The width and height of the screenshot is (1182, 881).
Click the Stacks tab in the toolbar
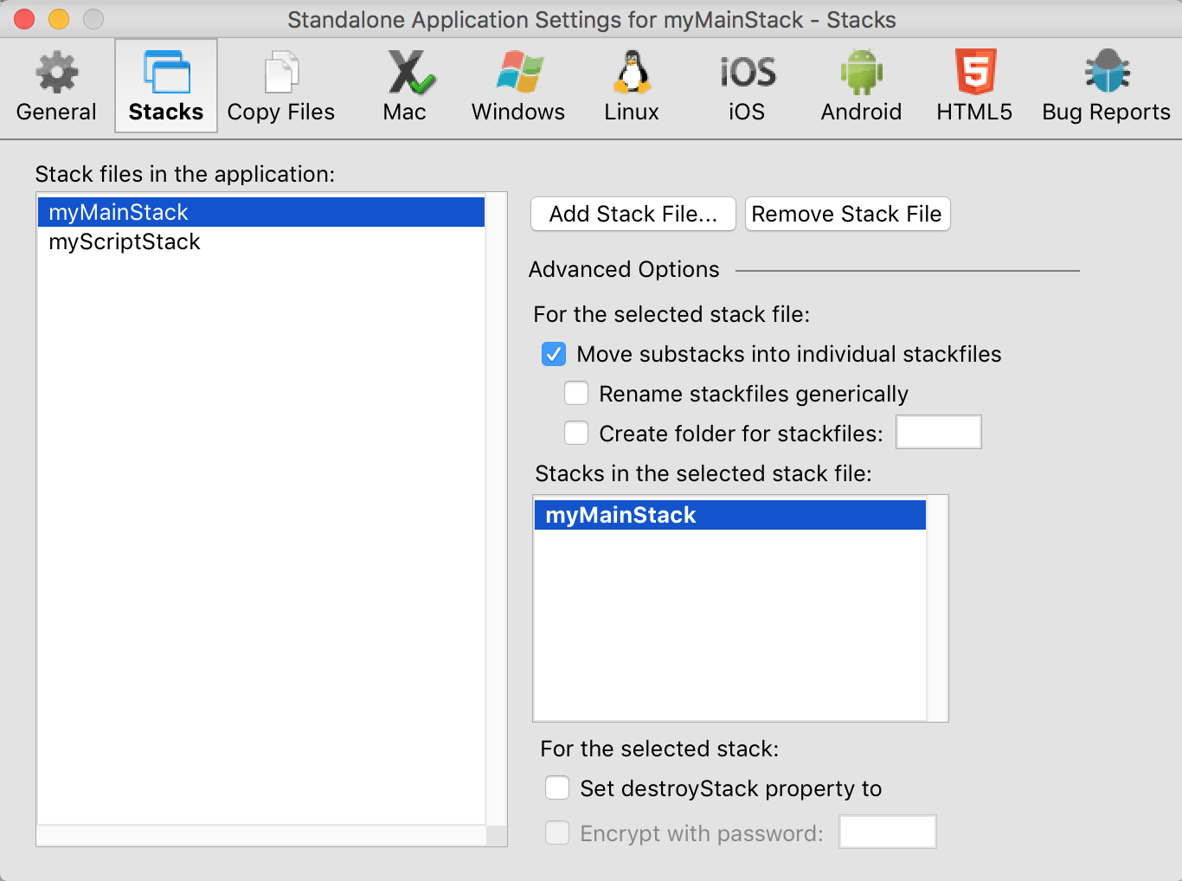(166, 87)
